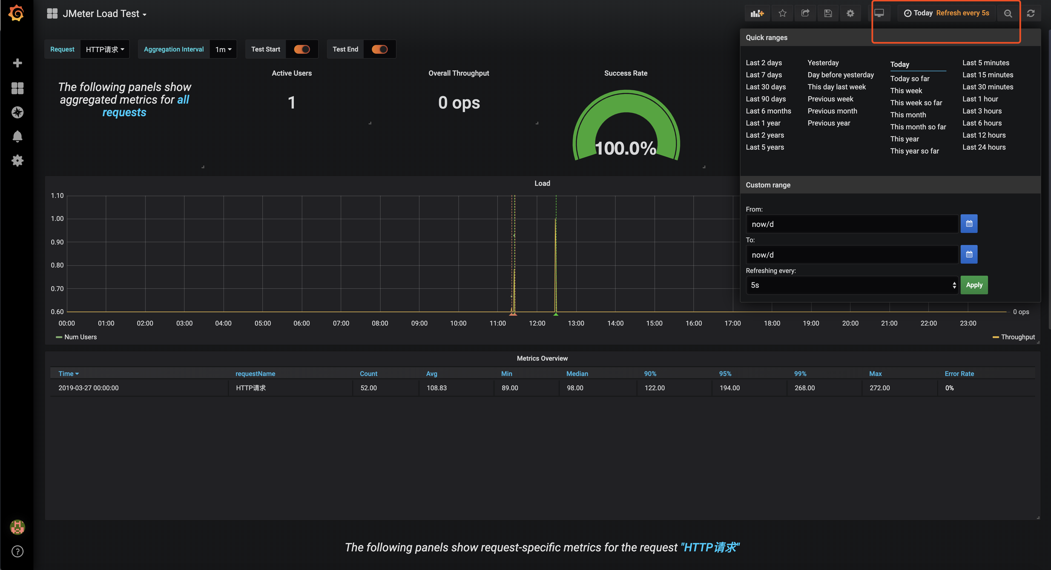This screenshot has height=570, width=1051.
Task: Open the Alerting bell icon
Action: click(x=17, y=136)
